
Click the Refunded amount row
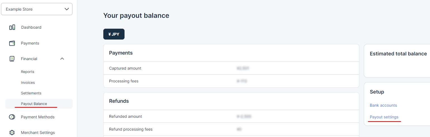coord(231,116)
